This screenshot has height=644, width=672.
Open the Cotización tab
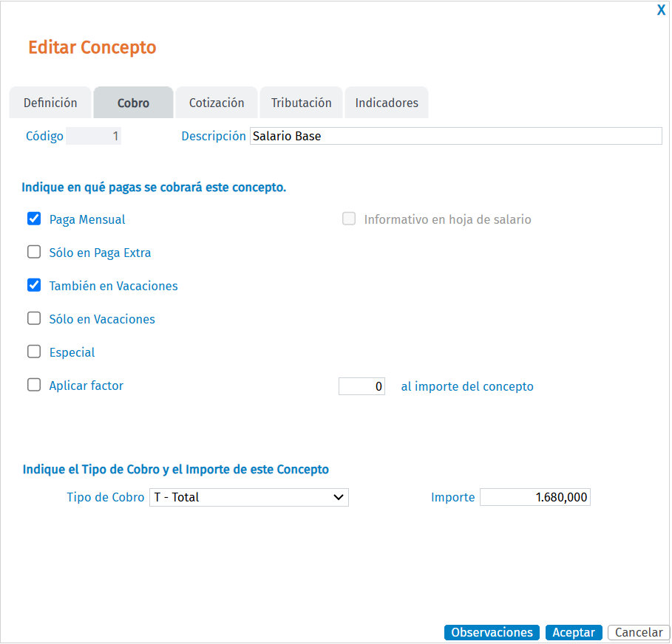point(217,103)
